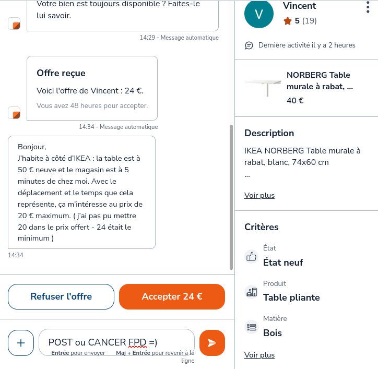The height and width of the screenshot is (369, 378).
Task: Click Vincent's teal avatar circle
Action: 258,14
